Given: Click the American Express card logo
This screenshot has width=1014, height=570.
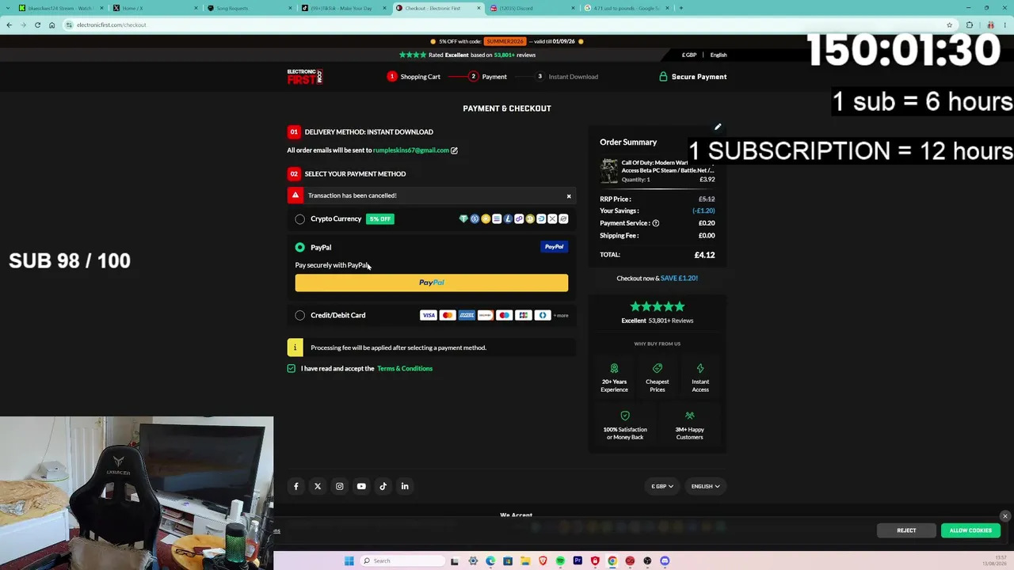Looking at the screenshot, I should (467, 315).
